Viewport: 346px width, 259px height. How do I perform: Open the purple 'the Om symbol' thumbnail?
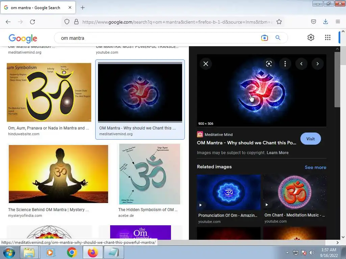coord(140,232)
